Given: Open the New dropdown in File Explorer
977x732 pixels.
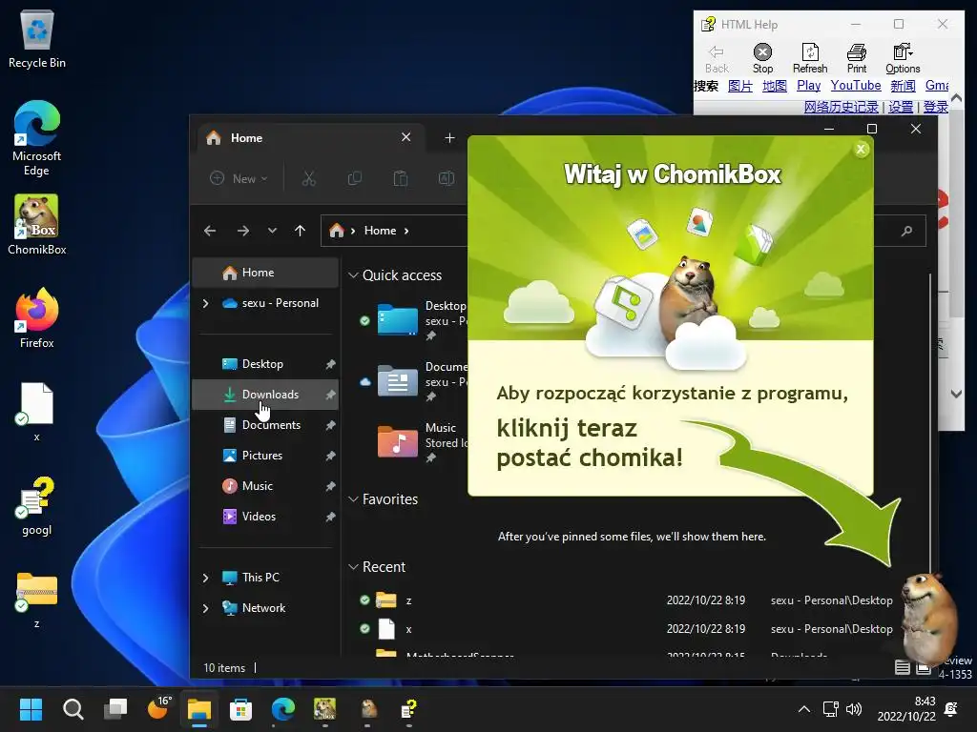Looking at the screenshot, I should tap(239, 178).
